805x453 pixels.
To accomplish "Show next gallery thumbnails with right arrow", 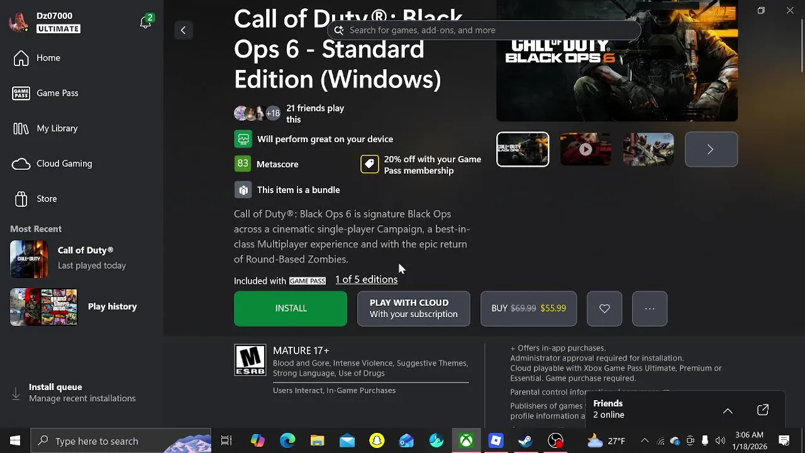I will [x=711, y=149].
